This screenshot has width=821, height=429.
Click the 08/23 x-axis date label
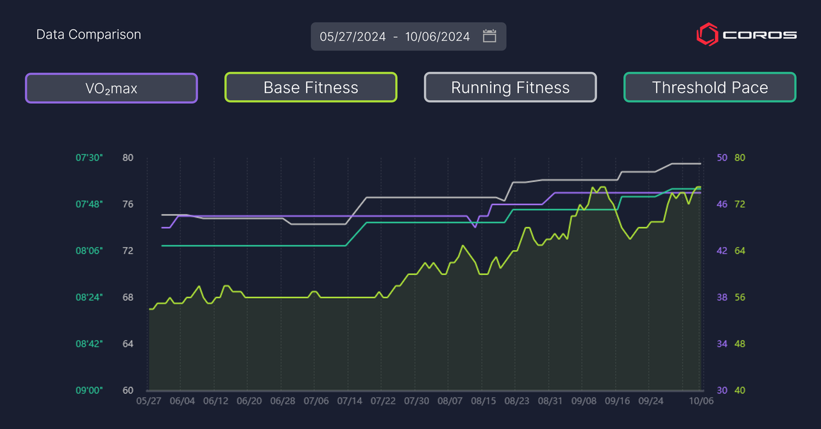tap(516, 401)
